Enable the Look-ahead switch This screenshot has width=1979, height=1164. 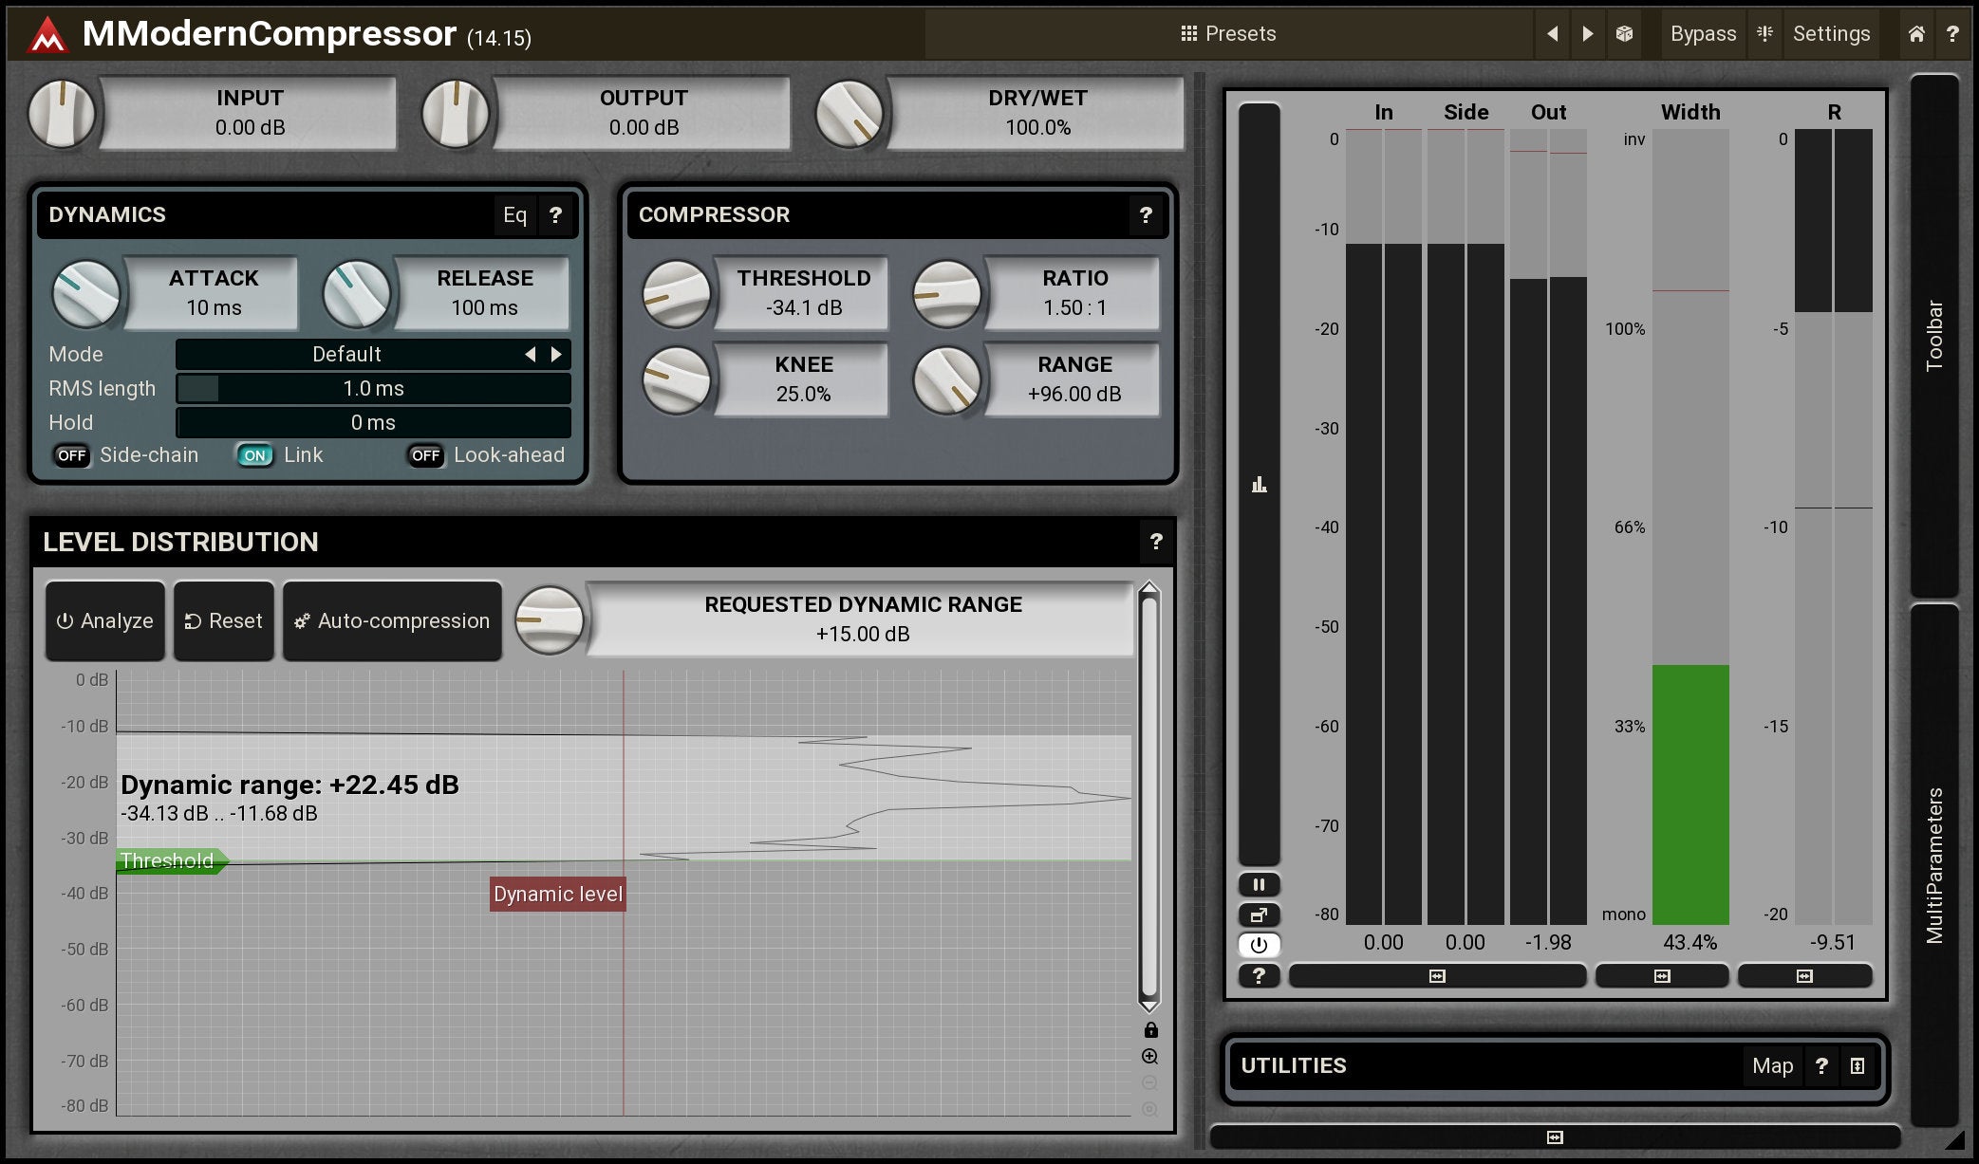click(425, 455)
